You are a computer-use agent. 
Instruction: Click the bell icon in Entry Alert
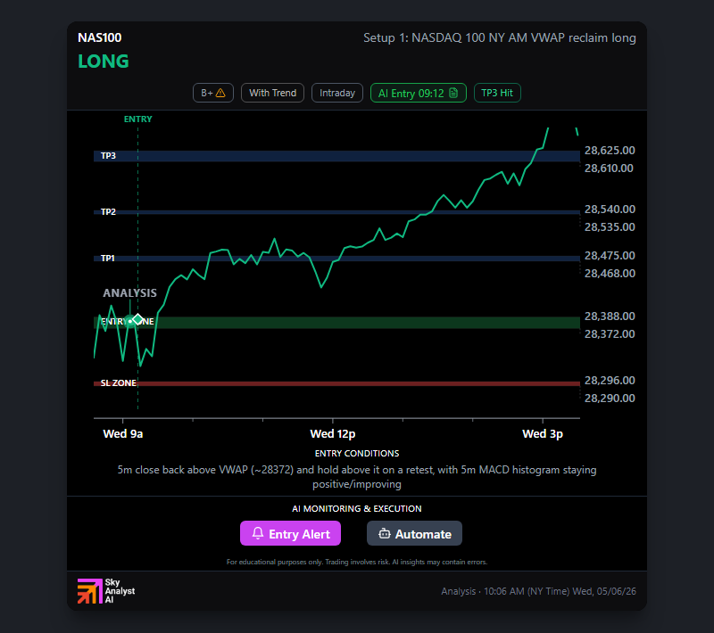click(258, 533)
